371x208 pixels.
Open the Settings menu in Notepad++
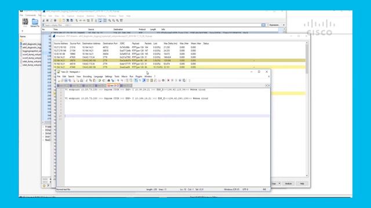click(108, 76)
